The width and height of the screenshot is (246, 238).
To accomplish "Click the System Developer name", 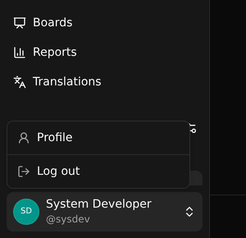I will [99, 204].
